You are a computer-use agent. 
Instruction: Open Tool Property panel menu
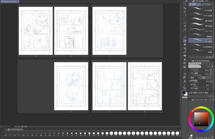pos(189,60)
